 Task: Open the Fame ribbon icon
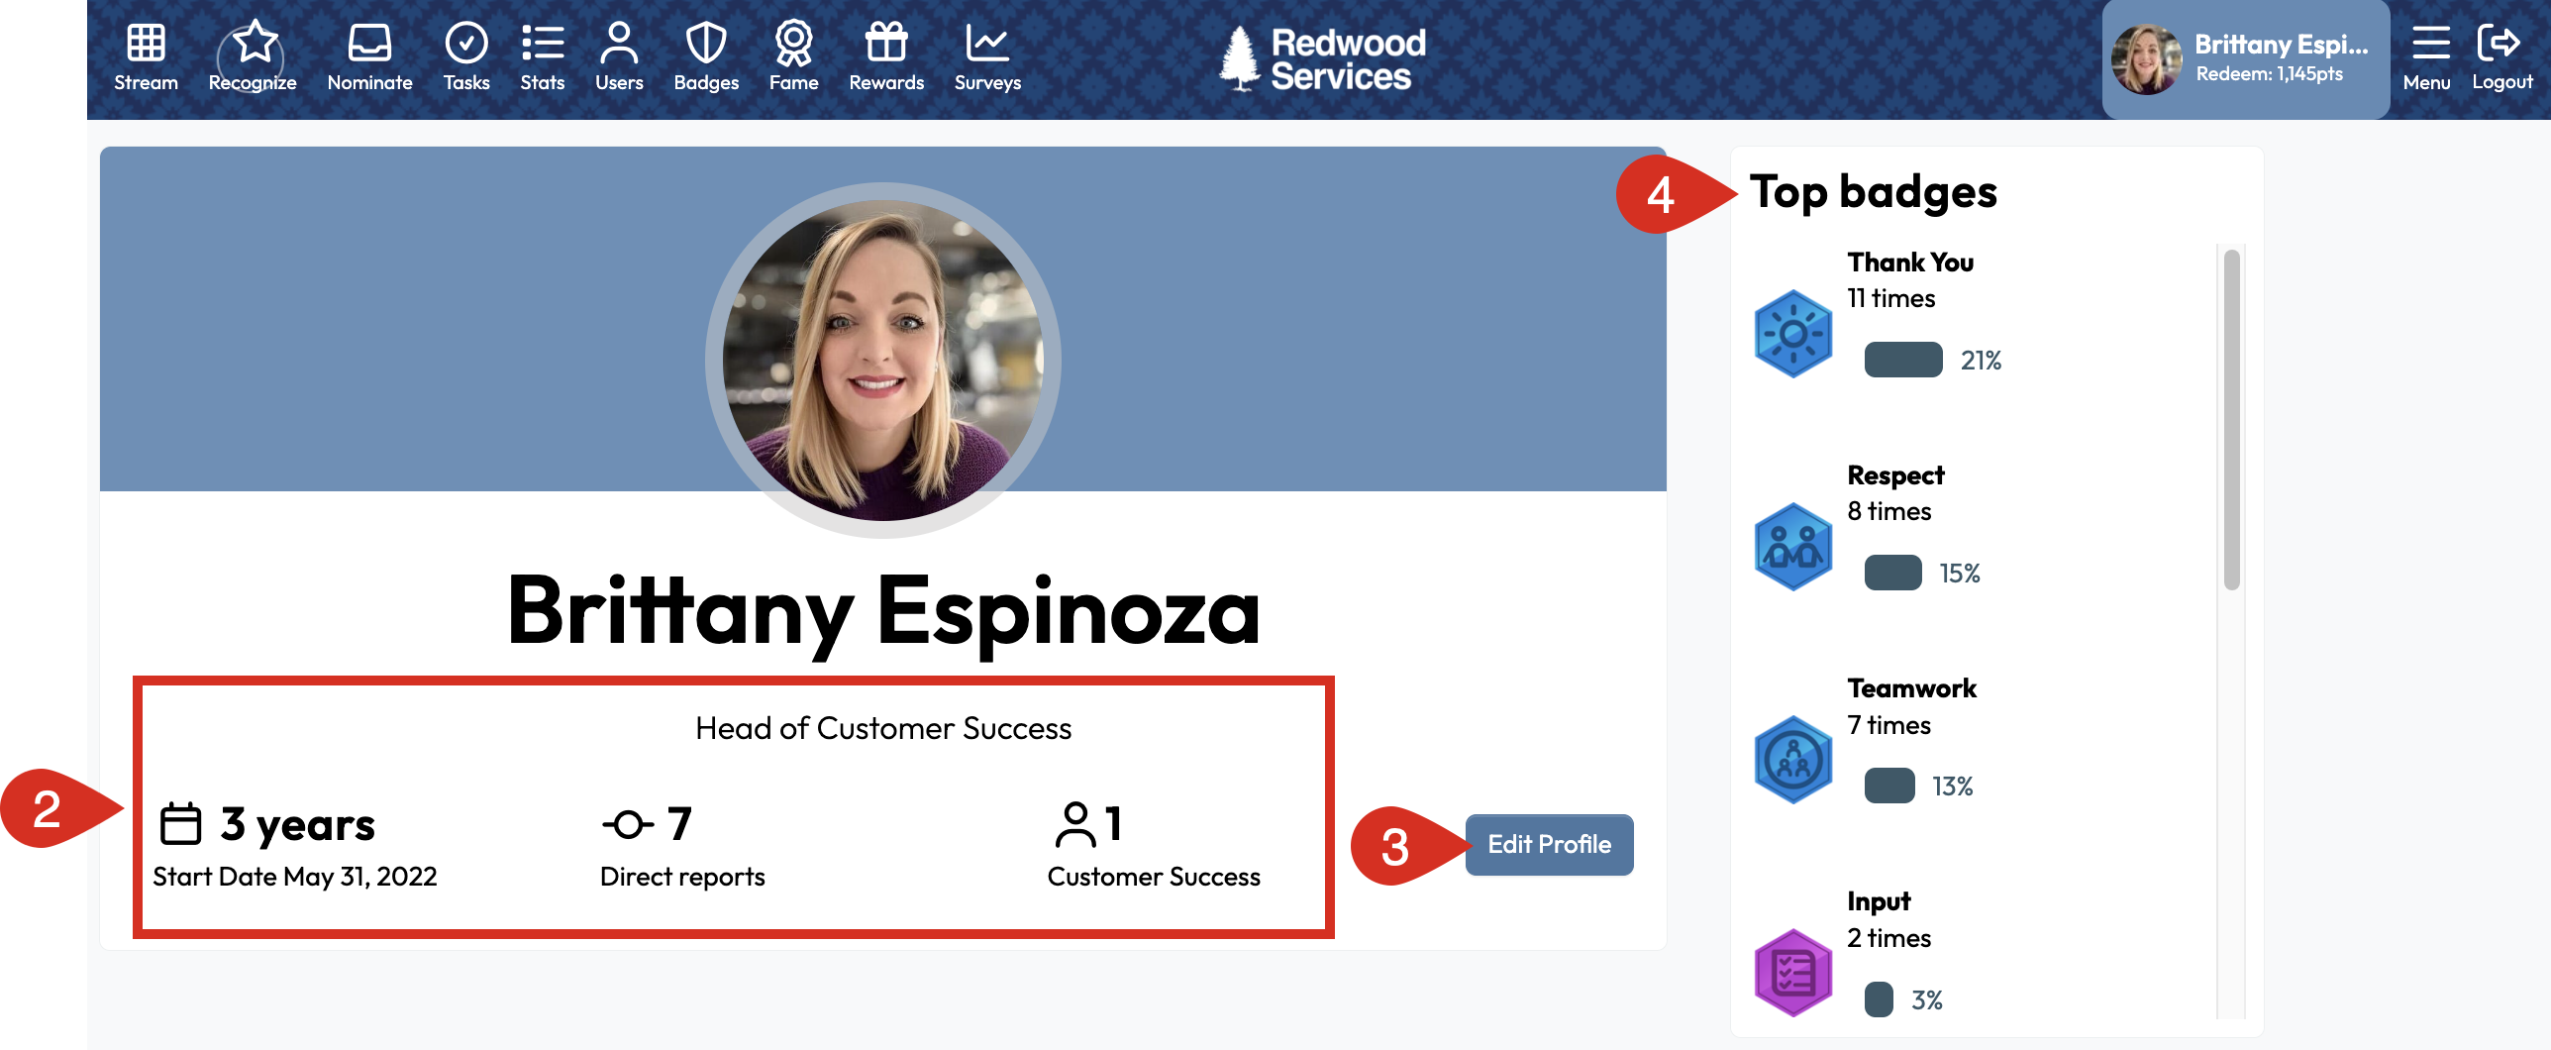pos(793,44)
